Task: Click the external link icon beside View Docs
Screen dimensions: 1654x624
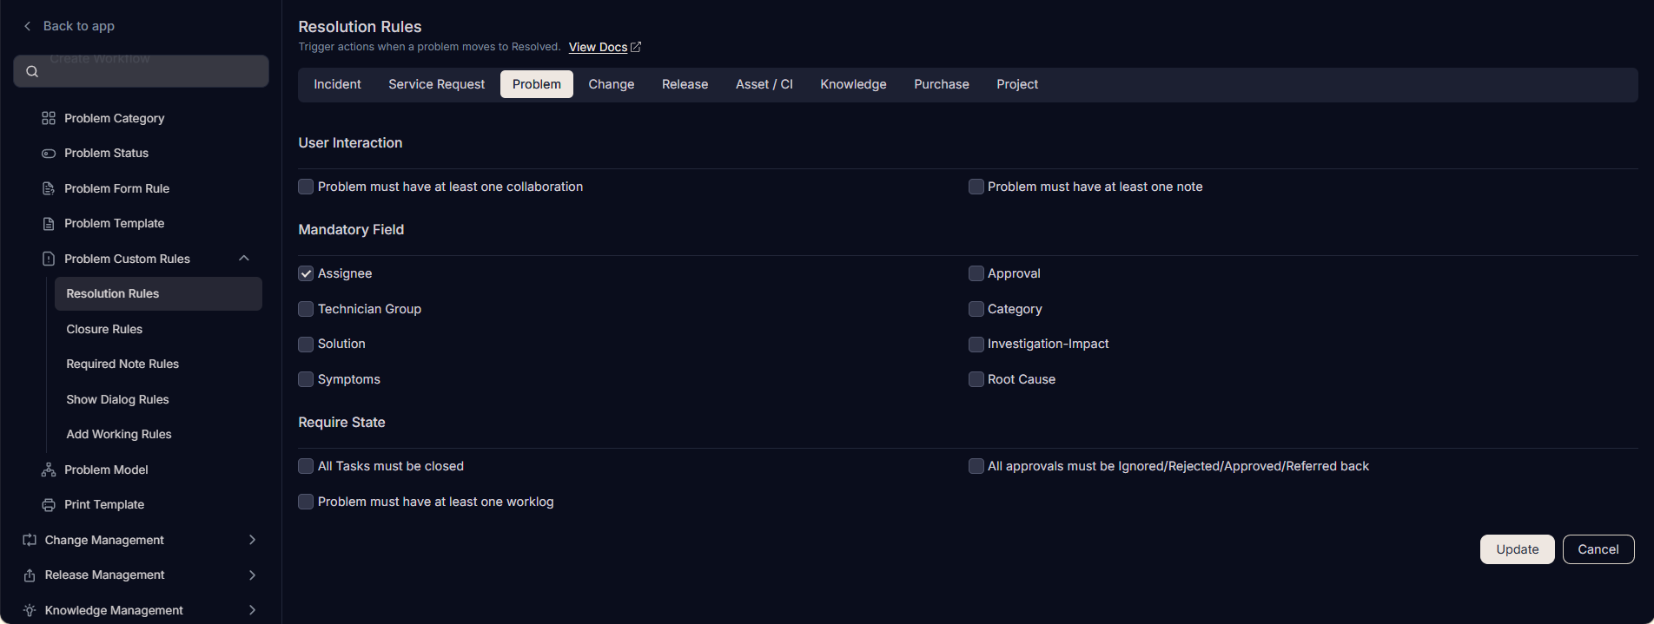Action: point(636,47)
